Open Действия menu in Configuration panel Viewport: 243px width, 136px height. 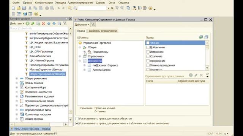click(x=17, y=23)
